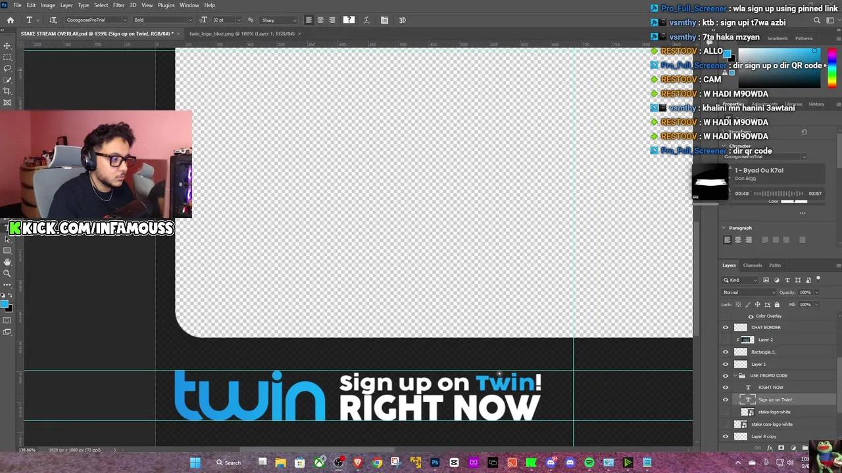
Task: Lock position icon in Layers panel
Action: [x=757, y=305]
